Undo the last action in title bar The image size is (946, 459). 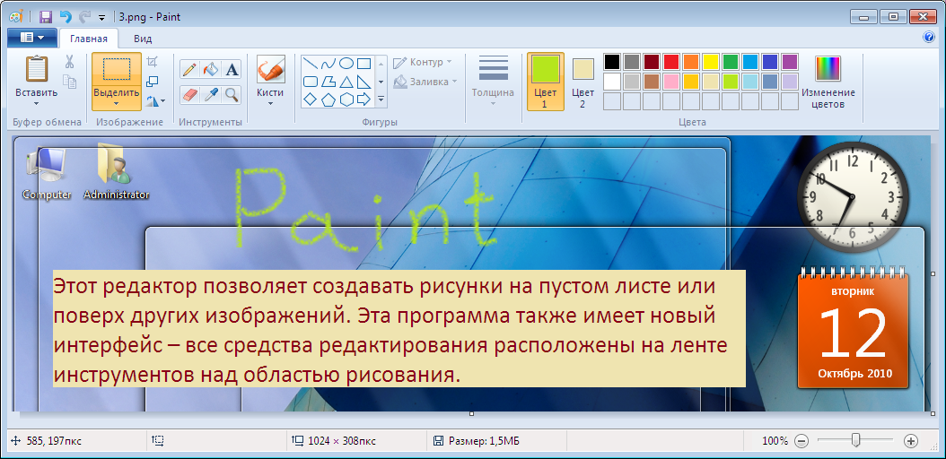(66, 17)
